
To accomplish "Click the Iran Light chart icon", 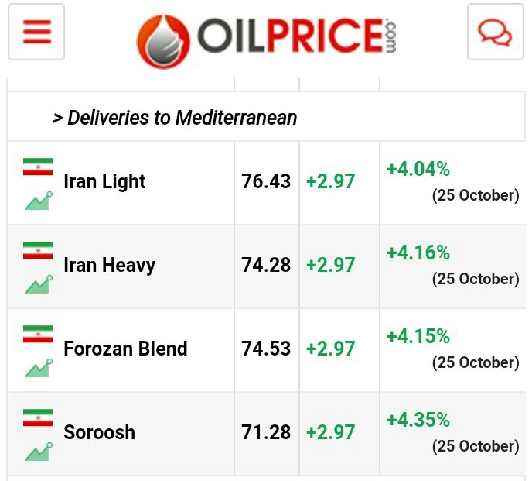I will coord(38,200).
